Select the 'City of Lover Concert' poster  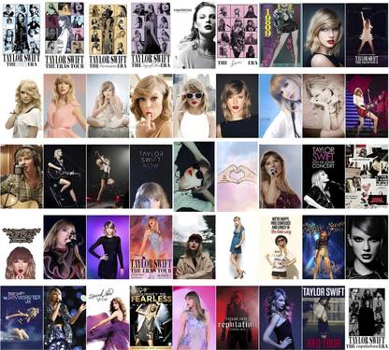pyautogui.click(x=324, y=176)
